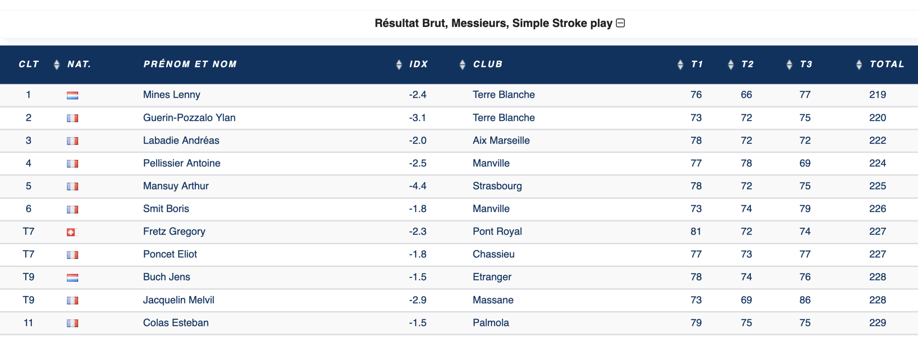This screenshot has width=918, height=338.
Task: Sort by Prénom et Nom arrows
Action: pos(399,64)
